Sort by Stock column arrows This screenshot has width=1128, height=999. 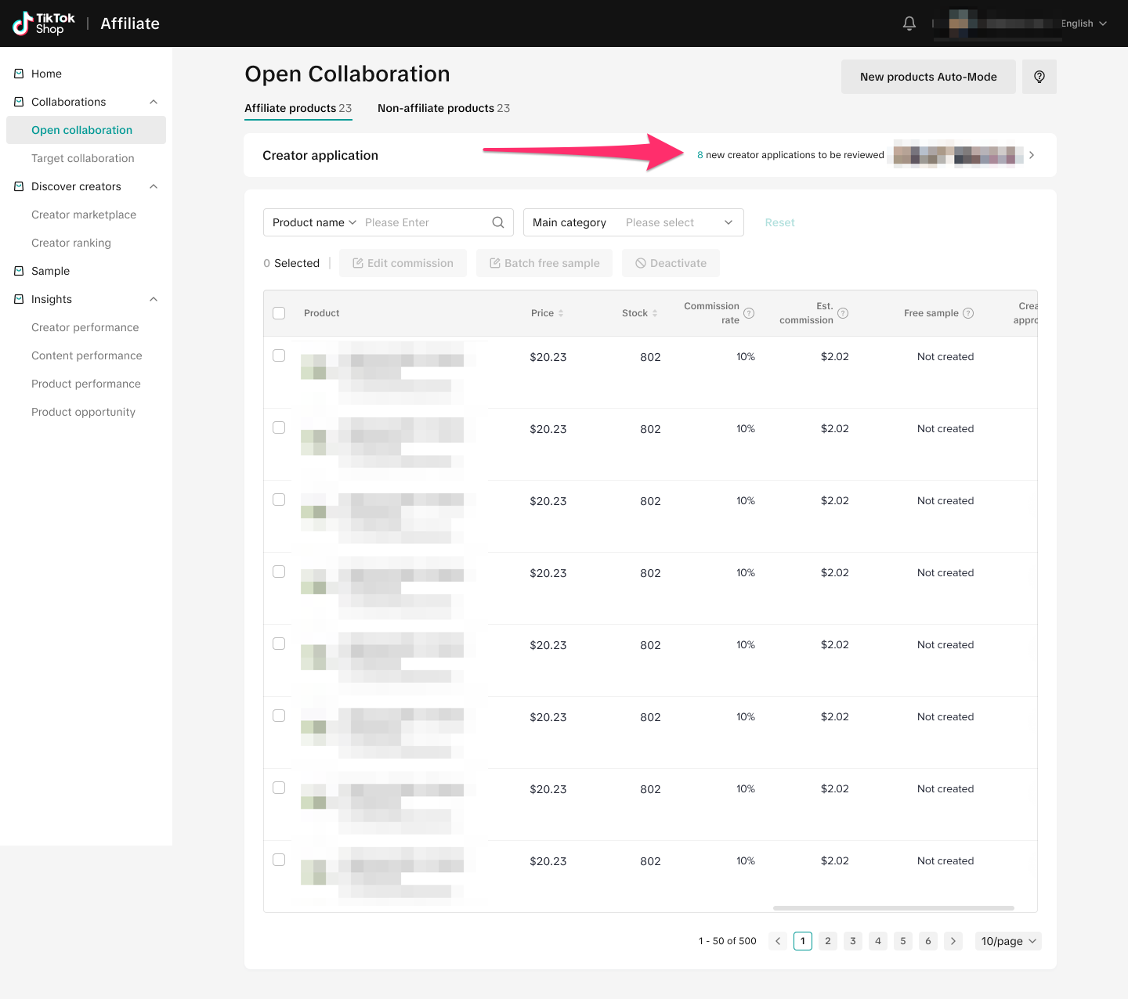[x=655, y=313]
